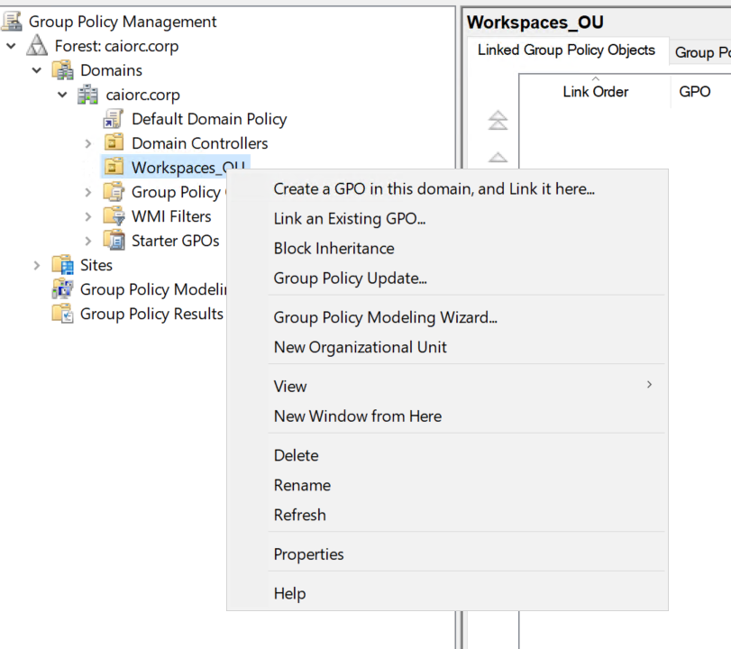Select the WMI Filters tree label

pyautogui.click(x=171, y=216)
